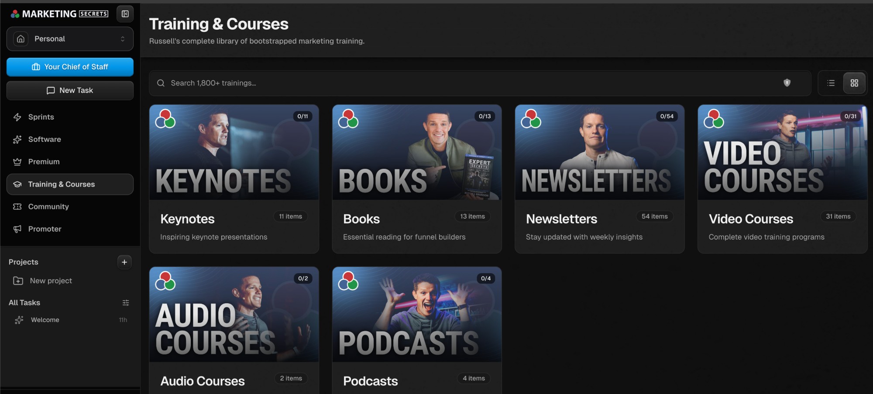
Task: Toggle grid view layout
Action: [854, 83]
